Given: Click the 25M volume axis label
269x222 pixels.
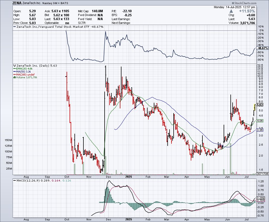Looking at the screenshot, I should 9,169.
